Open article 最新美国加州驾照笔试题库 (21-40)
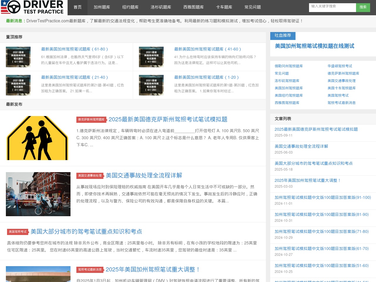 (x=75, y=78)
